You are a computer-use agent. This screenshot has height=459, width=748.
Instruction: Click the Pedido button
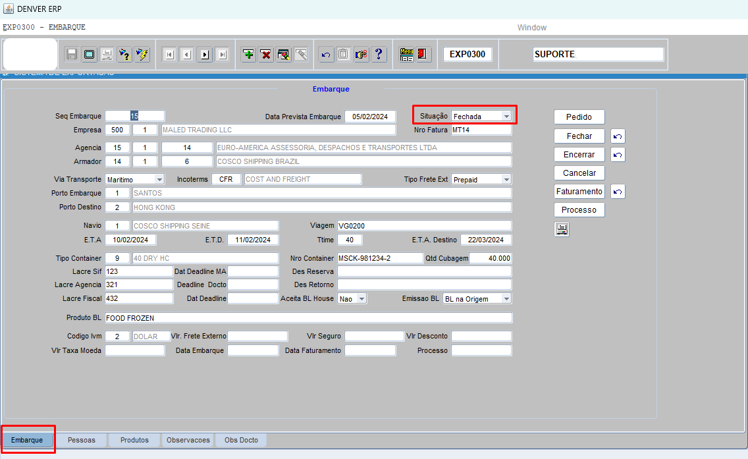click(x=579, y=117)
